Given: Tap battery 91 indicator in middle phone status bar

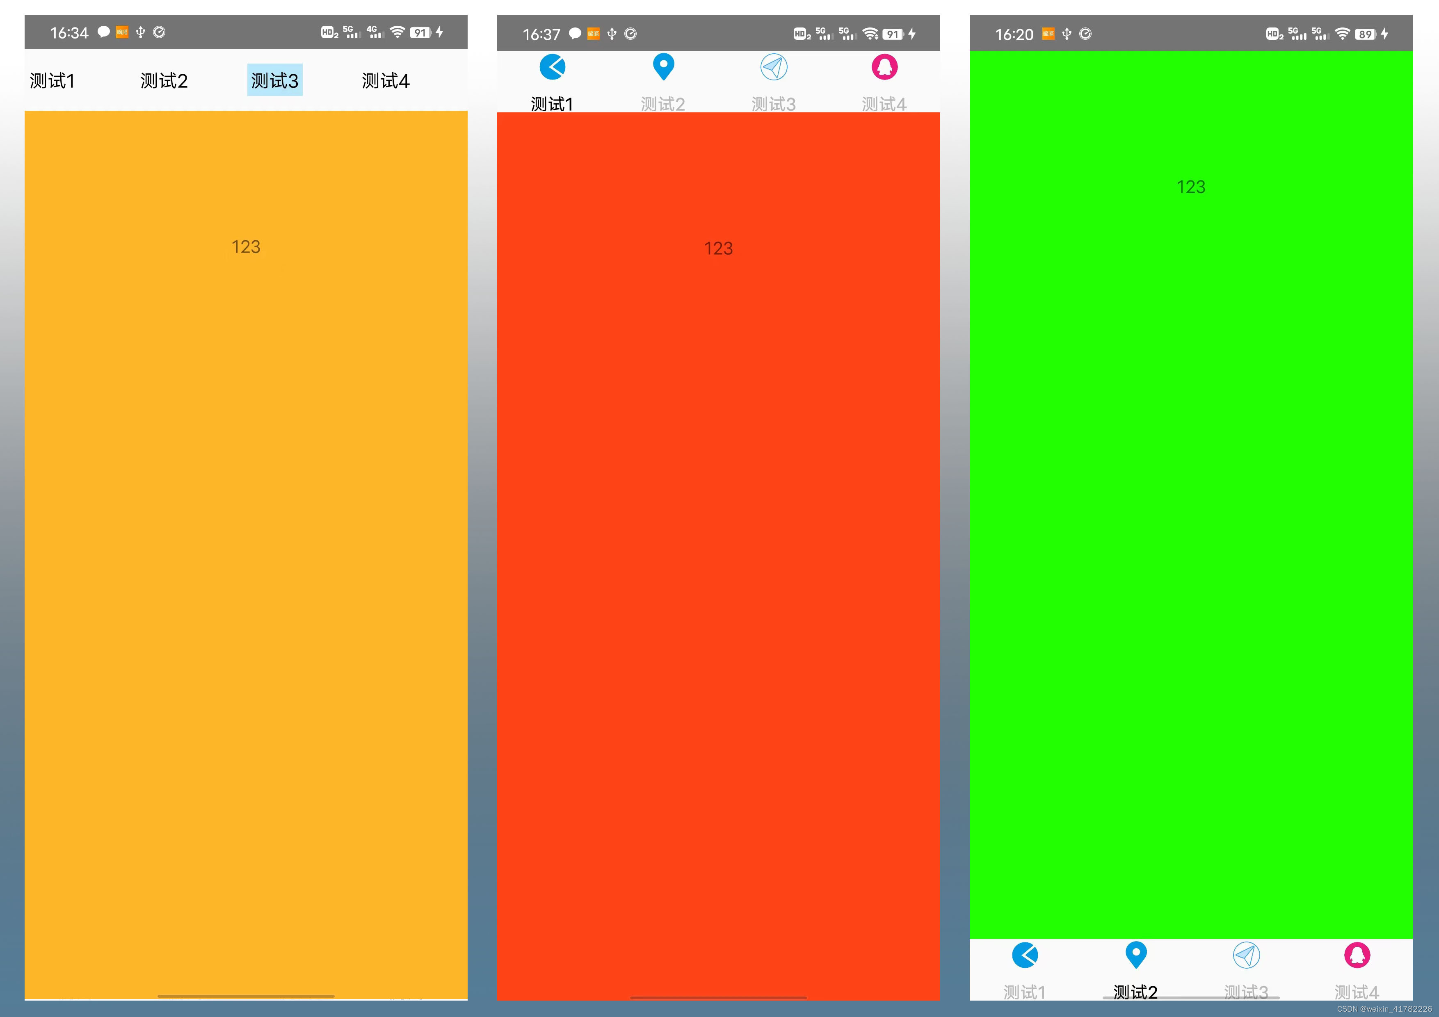Looking at the screenshot, I should point(894,34).
